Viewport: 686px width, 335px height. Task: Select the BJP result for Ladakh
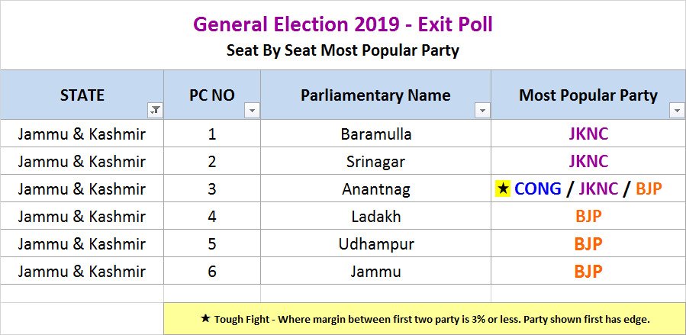click(x=588, y=217)
